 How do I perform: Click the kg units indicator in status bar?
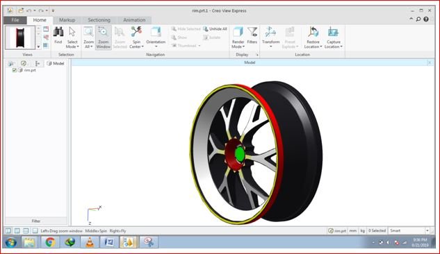pos(363,231)
